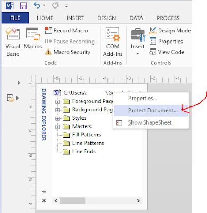The width and height of the screenshot is (207, 213).
Task: Start Record Macro
Action: pos(67,30)
